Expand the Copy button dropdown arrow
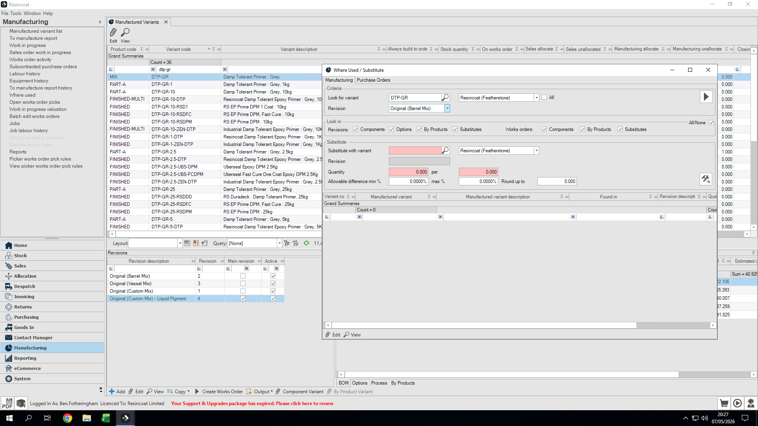 pyautogui.click(x=188, y=392)
